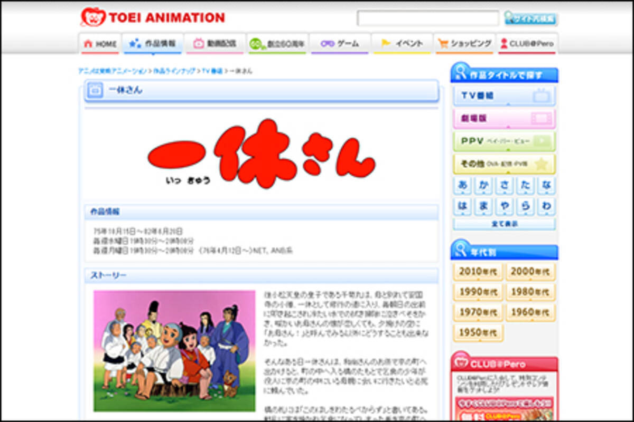
Task: Open the ショッピング cart menu
Action: 464,44
